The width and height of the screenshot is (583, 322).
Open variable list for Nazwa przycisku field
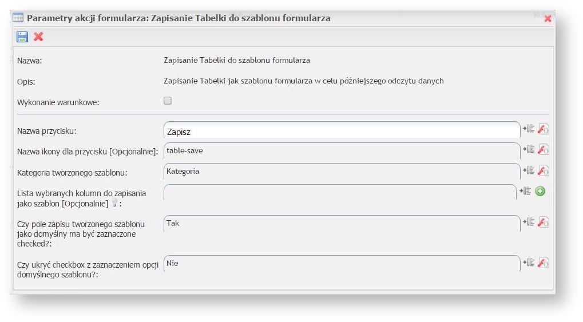528,129
